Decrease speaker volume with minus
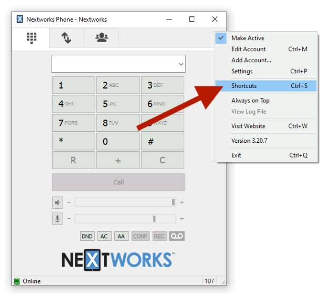 69,202
